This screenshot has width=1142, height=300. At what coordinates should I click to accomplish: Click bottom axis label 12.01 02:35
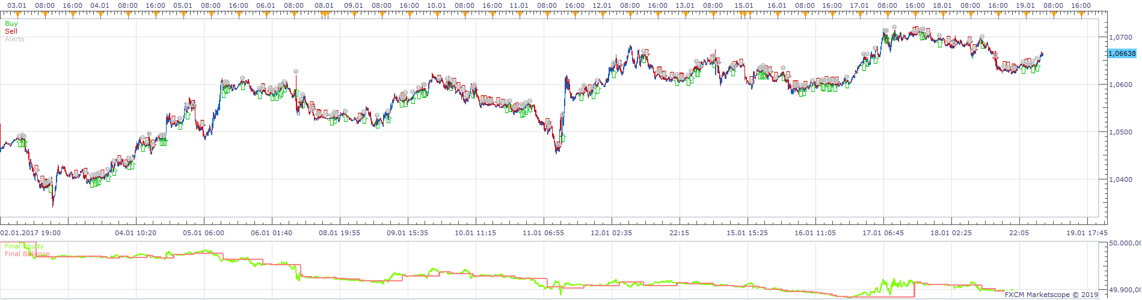(x=612, y=233)
